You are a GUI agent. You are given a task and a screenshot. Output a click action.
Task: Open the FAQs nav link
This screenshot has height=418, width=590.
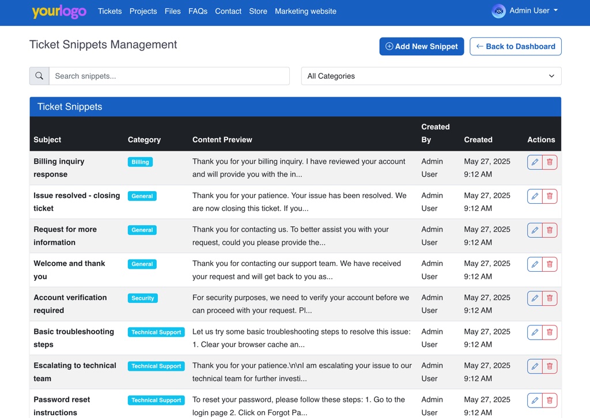[198, 12]
